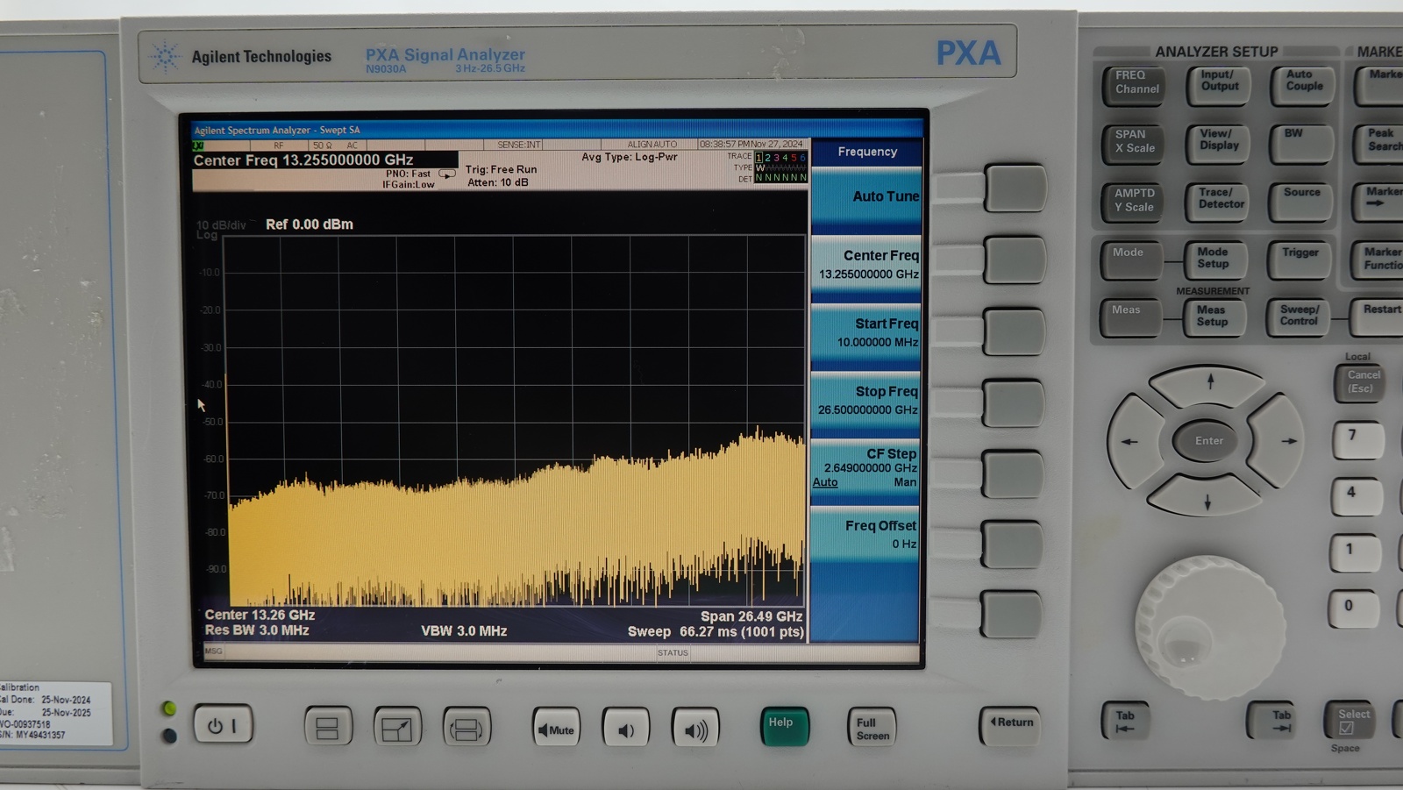Tap the number 4 keypad key
This screenshot has width=1403, height=790.
(x=1356, y=497)
